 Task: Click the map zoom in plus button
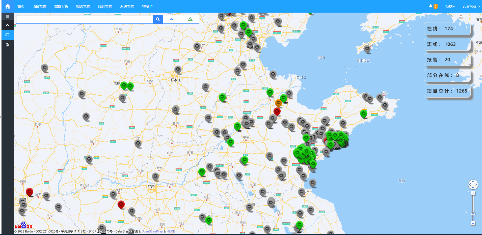(x=473, y=193)
